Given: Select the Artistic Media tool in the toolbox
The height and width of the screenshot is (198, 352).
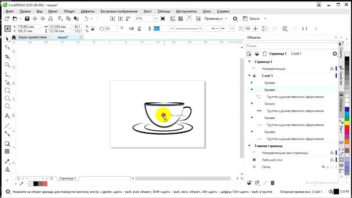Looking at the screenshot, I should click(7, 82).
